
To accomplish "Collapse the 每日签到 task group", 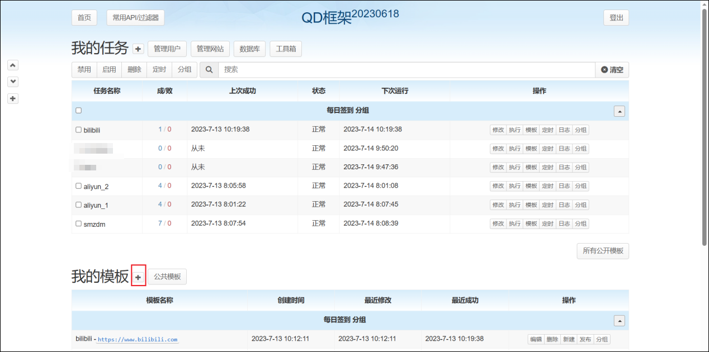I will click(x=619, y=111).
